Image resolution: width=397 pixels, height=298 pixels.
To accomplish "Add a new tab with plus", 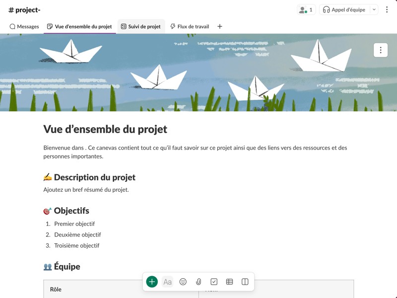I will click(x=220, y=26).
